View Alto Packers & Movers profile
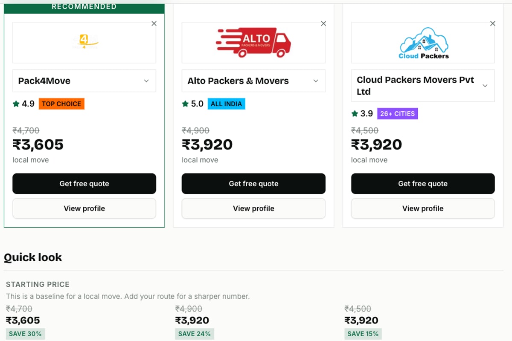This screenshot has width=512, height=341. [254, 208]
